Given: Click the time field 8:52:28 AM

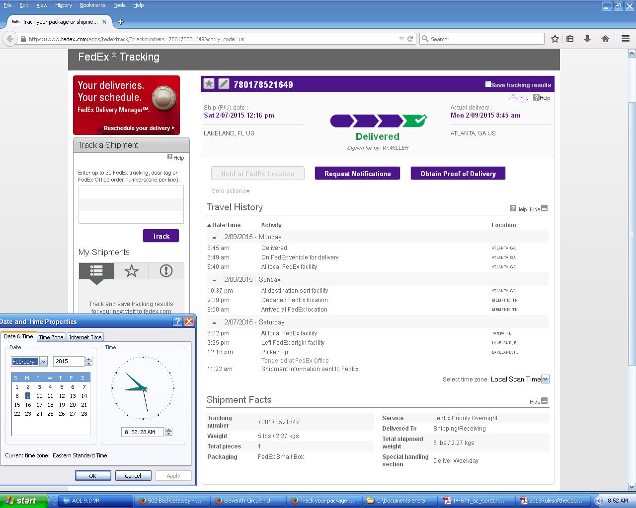Looking at the screenshot, I should (143, 432).
